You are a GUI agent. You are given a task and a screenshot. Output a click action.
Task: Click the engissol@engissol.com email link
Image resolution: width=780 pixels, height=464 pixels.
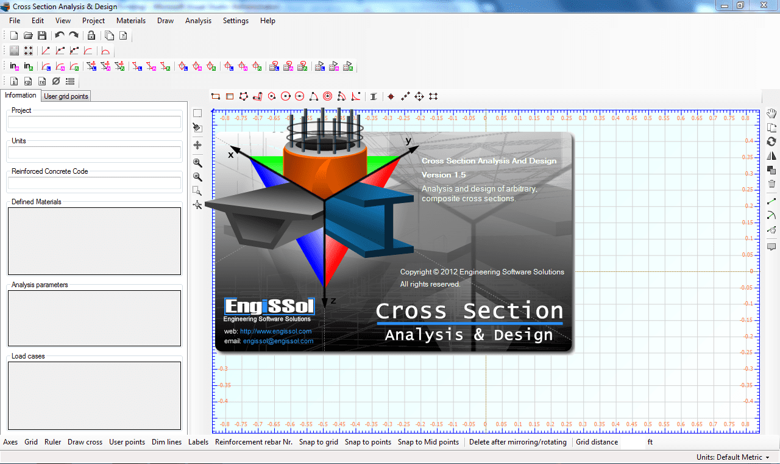(x=278, y=341)
